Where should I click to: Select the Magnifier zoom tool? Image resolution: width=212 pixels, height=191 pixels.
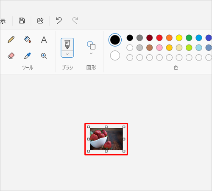44,56
